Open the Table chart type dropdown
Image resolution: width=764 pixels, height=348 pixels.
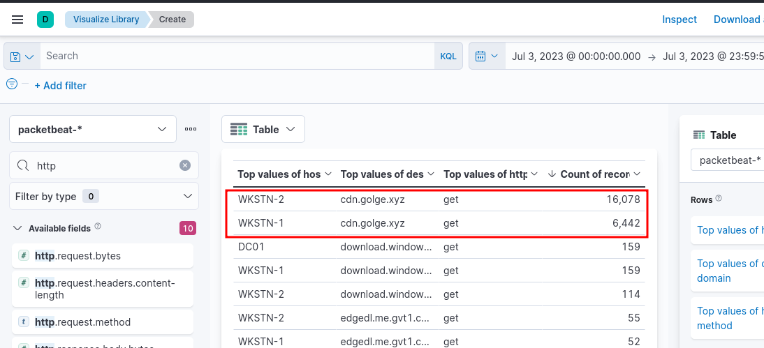(x=263, y=129)
